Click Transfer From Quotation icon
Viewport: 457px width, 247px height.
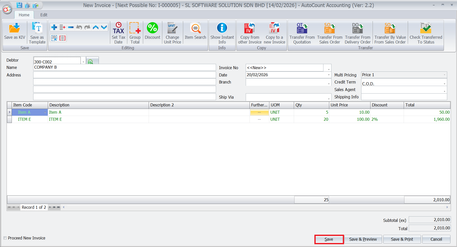[x=302, y=28]
